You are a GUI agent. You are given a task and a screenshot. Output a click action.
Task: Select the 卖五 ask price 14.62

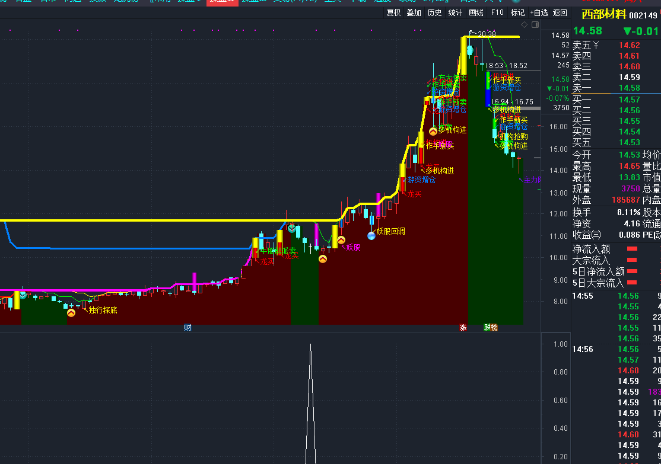click(630, 45)
